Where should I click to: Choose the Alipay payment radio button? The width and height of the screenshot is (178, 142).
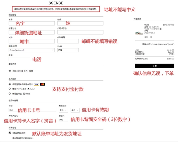[x=10, y=93]
